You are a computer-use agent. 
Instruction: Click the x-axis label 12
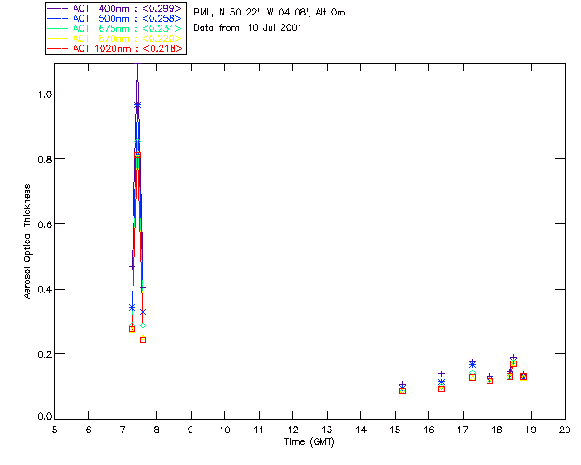click(292, 430)
